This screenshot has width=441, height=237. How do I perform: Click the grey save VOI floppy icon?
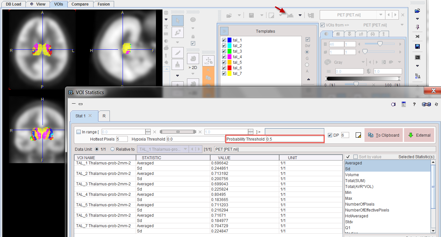[x=251, y=15]
